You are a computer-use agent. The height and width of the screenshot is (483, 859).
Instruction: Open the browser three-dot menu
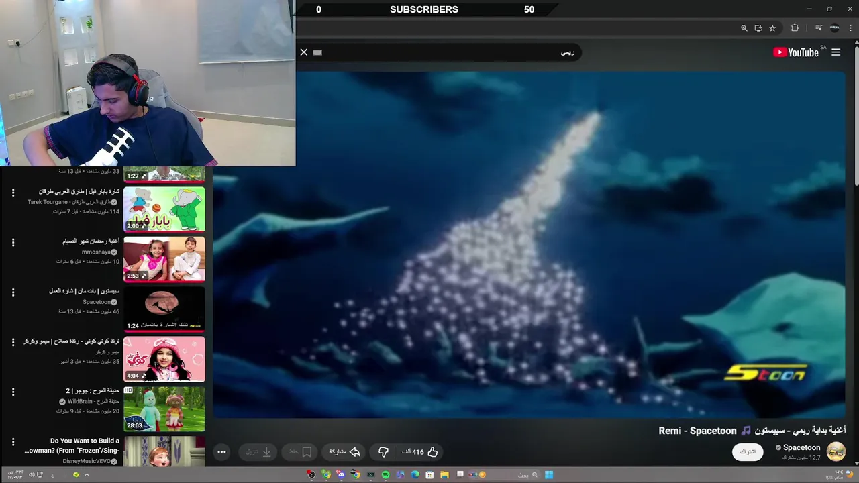coord(851,28)
